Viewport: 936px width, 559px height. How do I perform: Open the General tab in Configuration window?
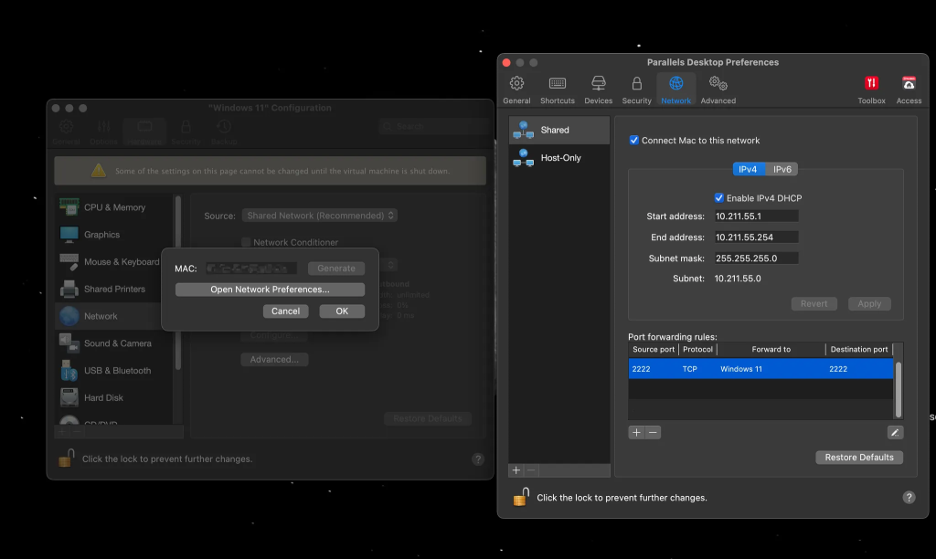click(66, 132)
